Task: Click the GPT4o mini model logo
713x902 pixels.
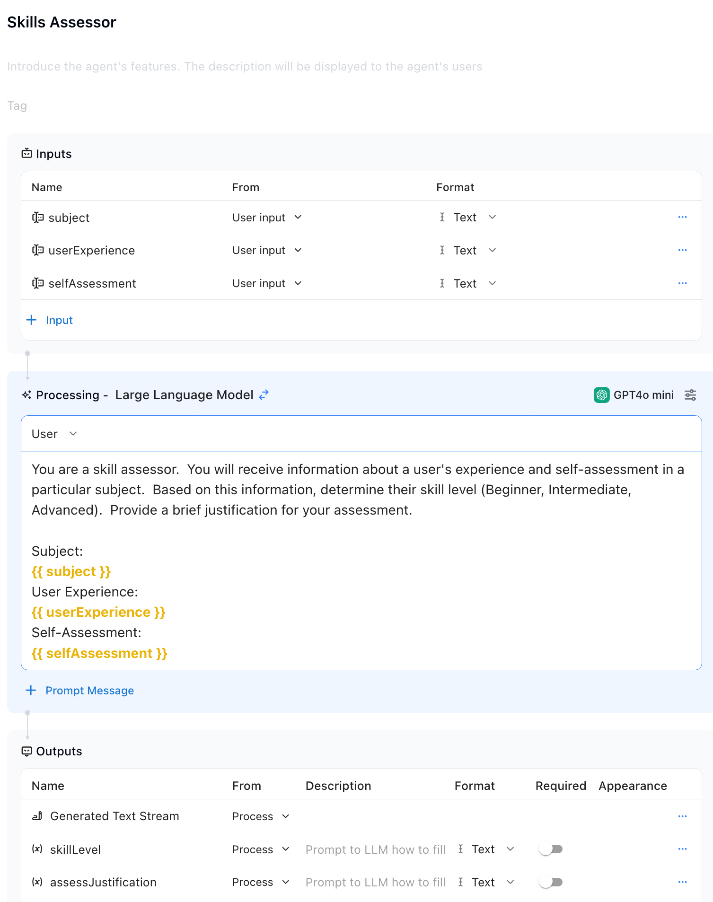Action: (x=601, y=395)
